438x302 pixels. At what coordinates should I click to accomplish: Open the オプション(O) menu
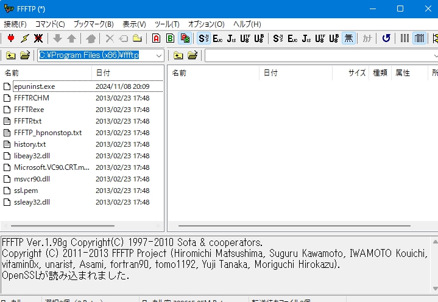click(x=206, y=24)
